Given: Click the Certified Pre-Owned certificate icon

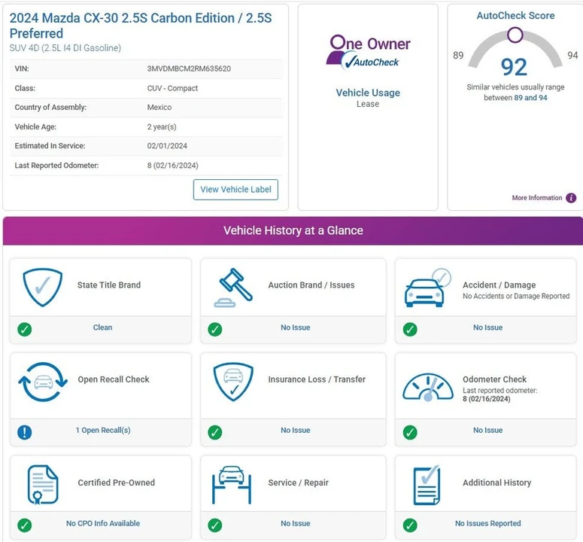Looking at the screenshot, I should point(43,485).
